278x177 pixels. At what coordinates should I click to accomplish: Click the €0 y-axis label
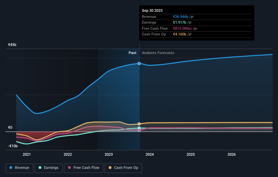coord(10,127)
